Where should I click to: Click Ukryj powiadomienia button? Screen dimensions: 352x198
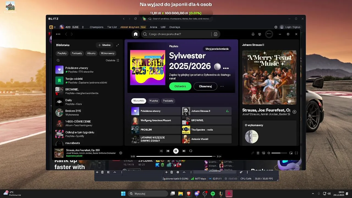click(217, 49)
